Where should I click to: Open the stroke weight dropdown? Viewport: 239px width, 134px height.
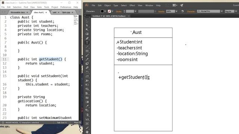point(135,11)
